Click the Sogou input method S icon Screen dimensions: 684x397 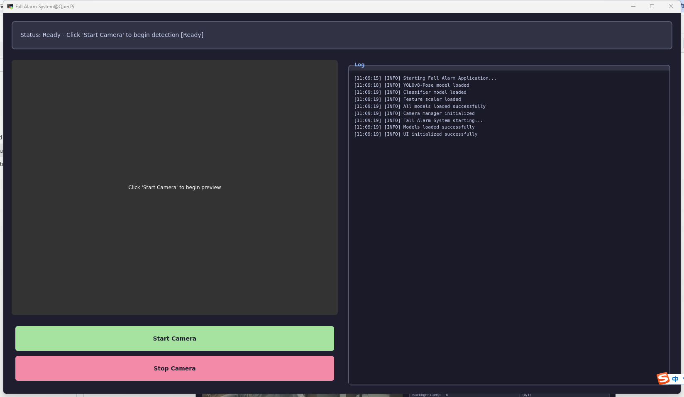[663, 378]
